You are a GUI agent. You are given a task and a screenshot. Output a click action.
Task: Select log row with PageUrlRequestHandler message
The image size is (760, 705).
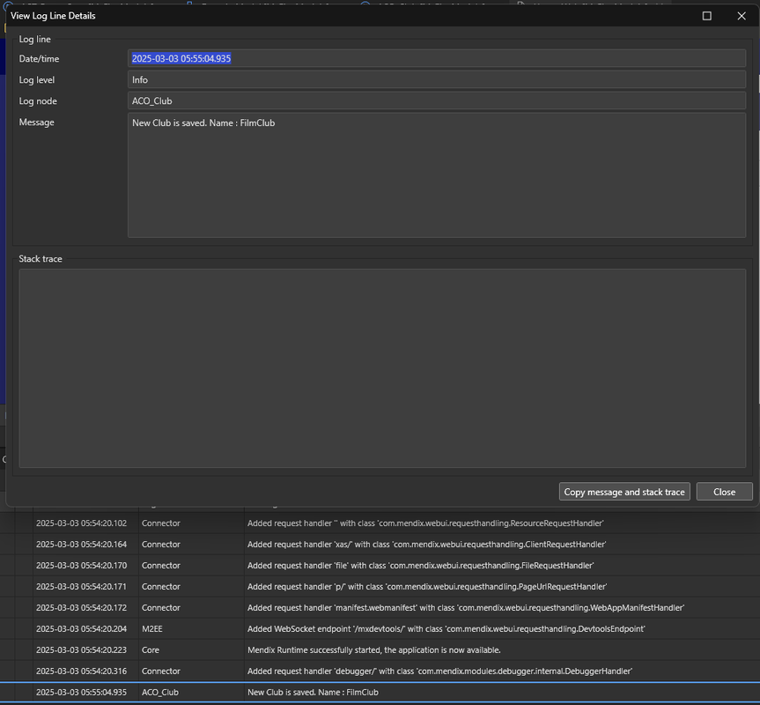pos(380,586)
